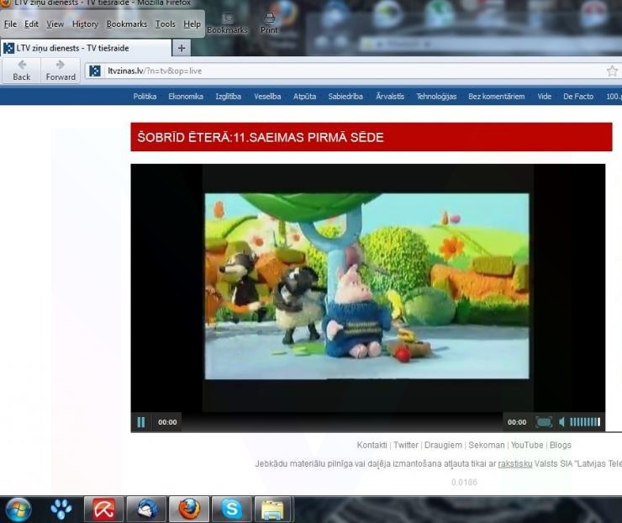Adjust the video volume bar level
Viewport: 622px width, 523px height.
coord(585,422)
